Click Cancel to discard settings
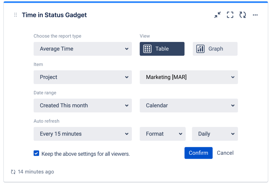 click(225, 153)
